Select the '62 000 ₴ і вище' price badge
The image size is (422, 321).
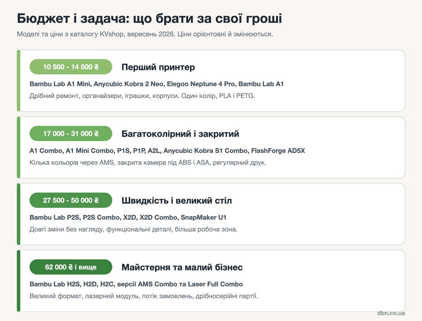point(71,267)
